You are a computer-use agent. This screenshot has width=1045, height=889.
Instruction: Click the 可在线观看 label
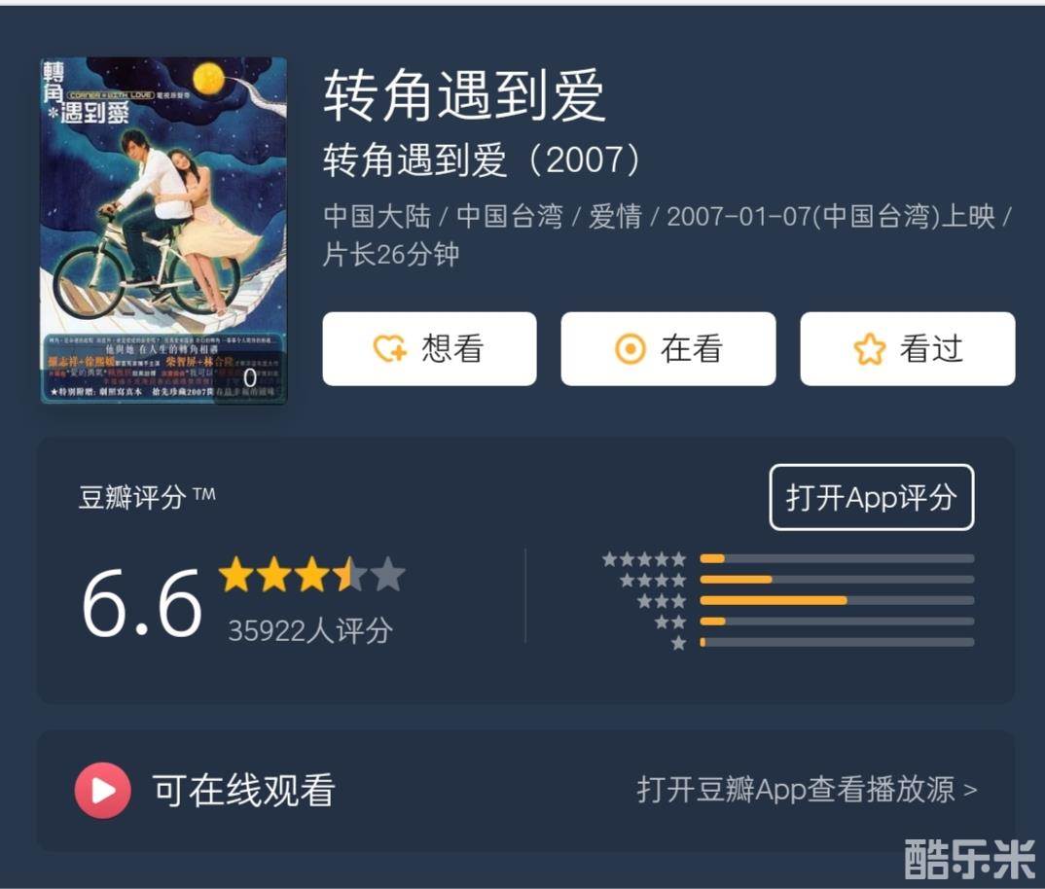243,791
